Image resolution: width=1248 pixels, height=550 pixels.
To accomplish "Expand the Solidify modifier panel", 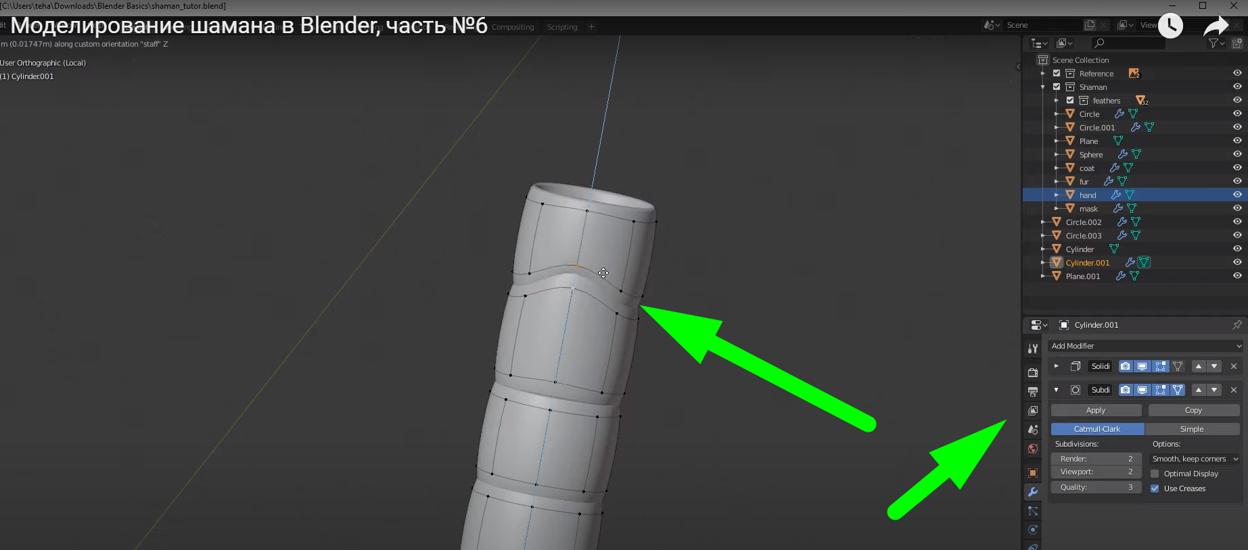I will tap(1056, 366).
